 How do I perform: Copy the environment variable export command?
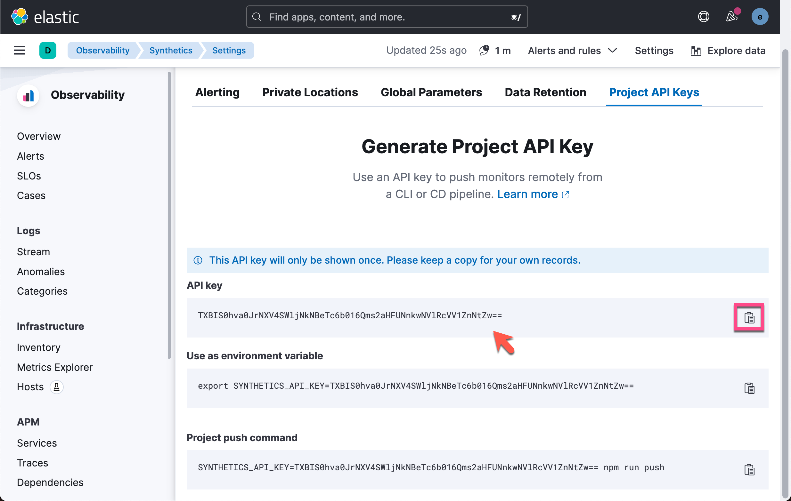749,388
